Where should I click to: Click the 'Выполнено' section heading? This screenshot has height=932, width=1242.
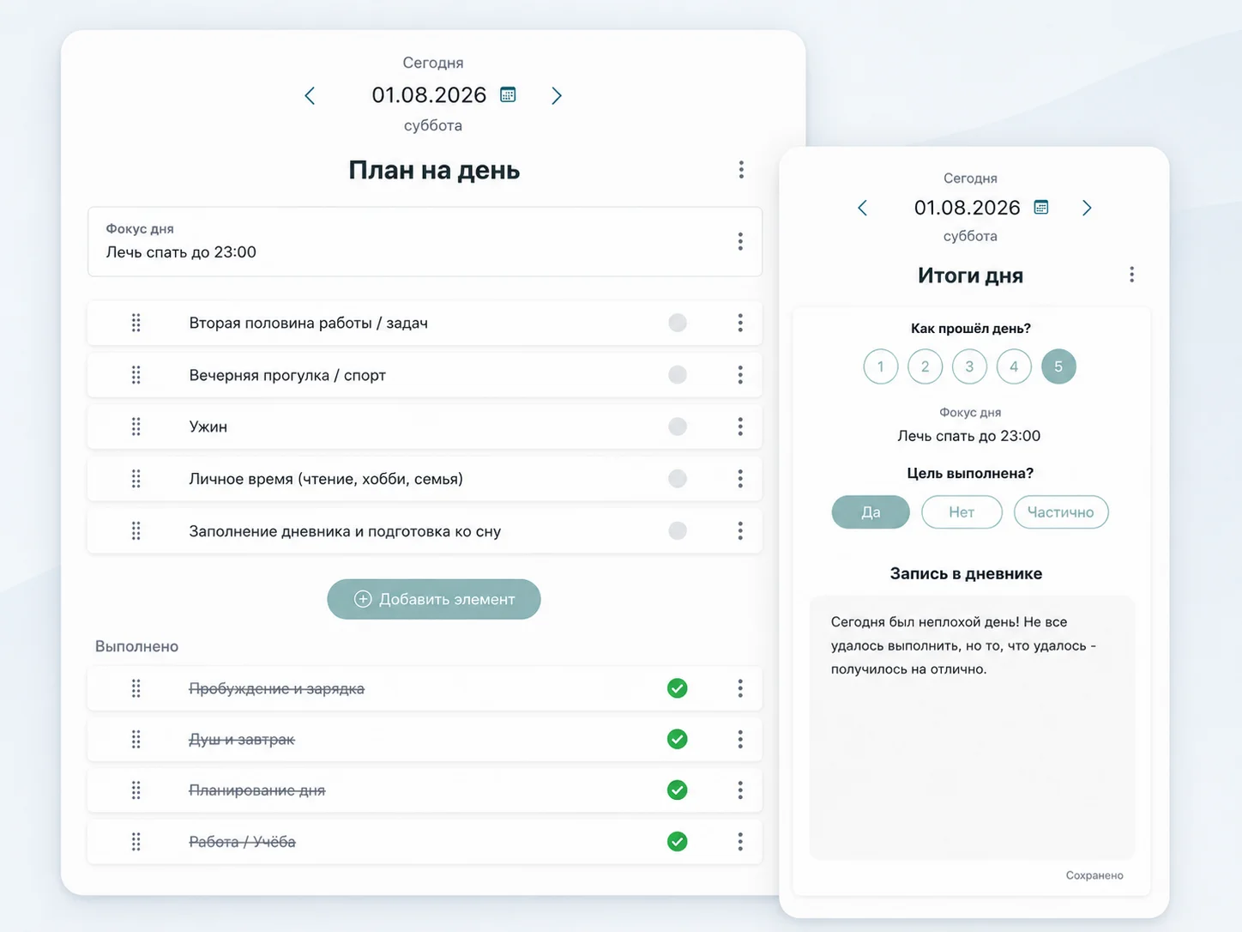136,646
